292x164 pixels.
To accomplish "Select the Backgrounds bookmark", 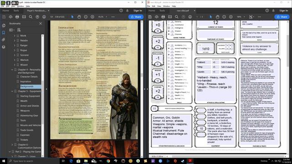I will 27,87.
